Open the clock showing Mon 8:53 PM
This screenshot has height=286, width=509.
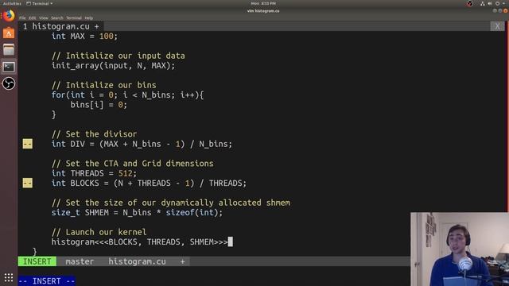[x=263, y=3]
